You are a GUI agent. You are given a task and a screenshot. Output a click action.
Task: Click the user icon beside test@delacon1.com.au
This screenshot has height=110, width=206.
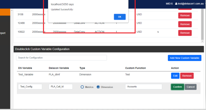click(x=176, y=4)
